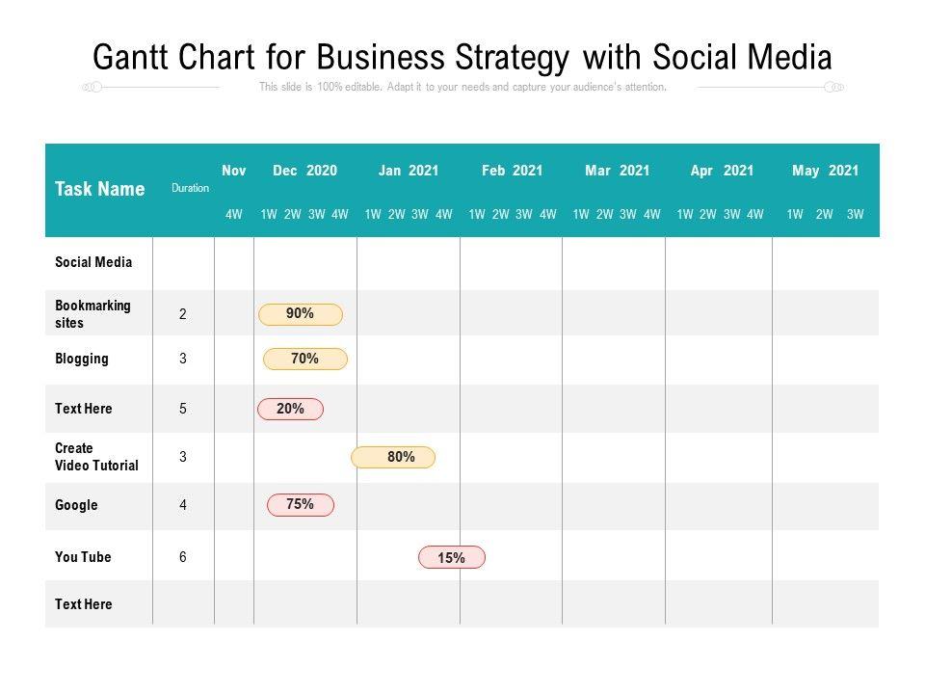Select the '100% editable' subtitle text
Viewport: 925px width, 694px height.
click(462, 87)
